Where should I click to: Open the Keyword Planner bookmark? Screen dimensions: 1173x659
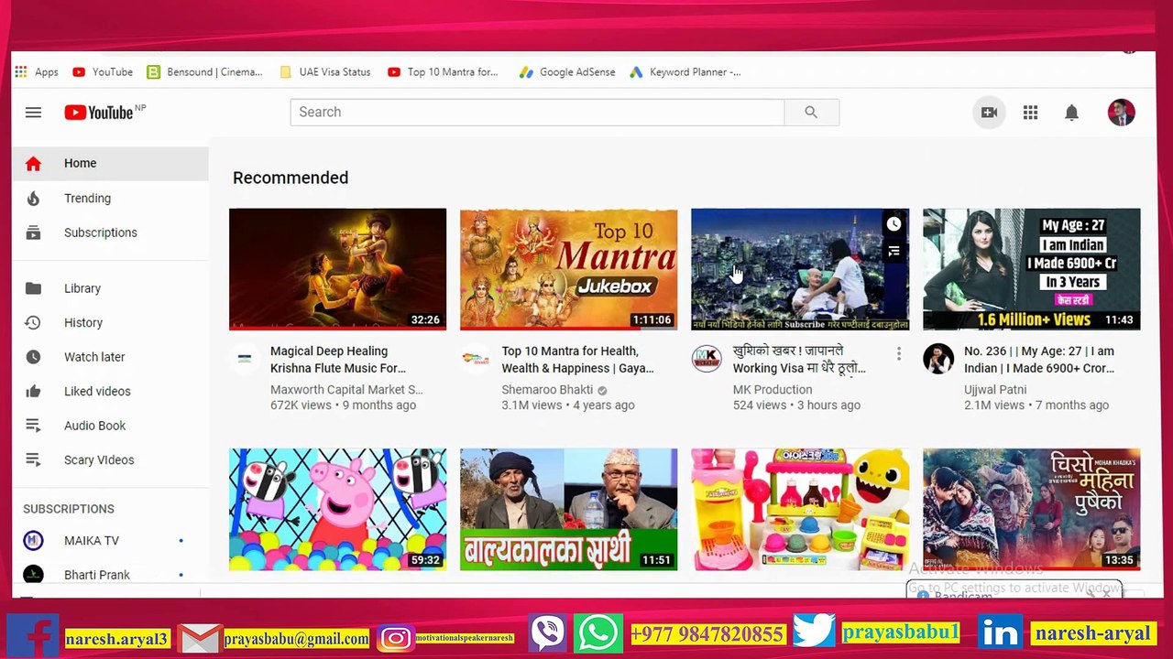(x=685, y=72)
